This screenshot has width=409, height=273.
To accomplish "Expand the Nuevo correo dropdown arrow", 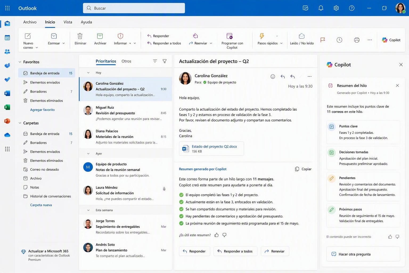I will tap(37, 47).
